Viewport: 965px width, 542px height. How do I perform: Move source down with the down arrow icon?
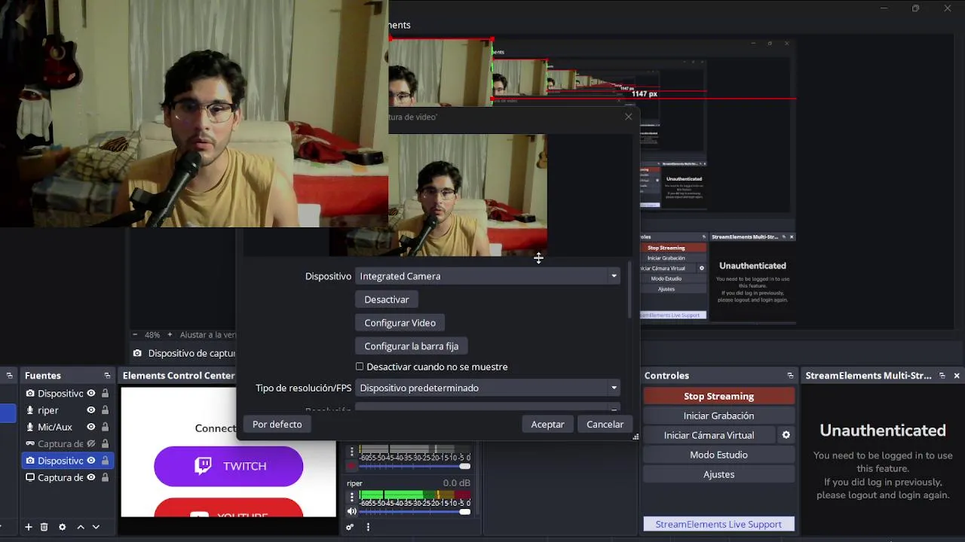point(96,527)
